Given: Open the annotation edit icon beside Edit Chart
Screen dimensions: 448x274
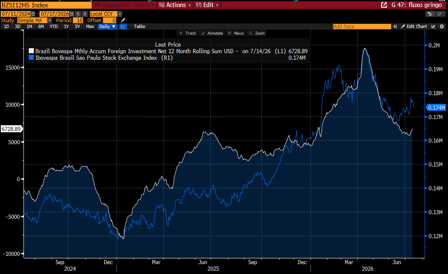Looking at the screenshot, I should [434, 26].
